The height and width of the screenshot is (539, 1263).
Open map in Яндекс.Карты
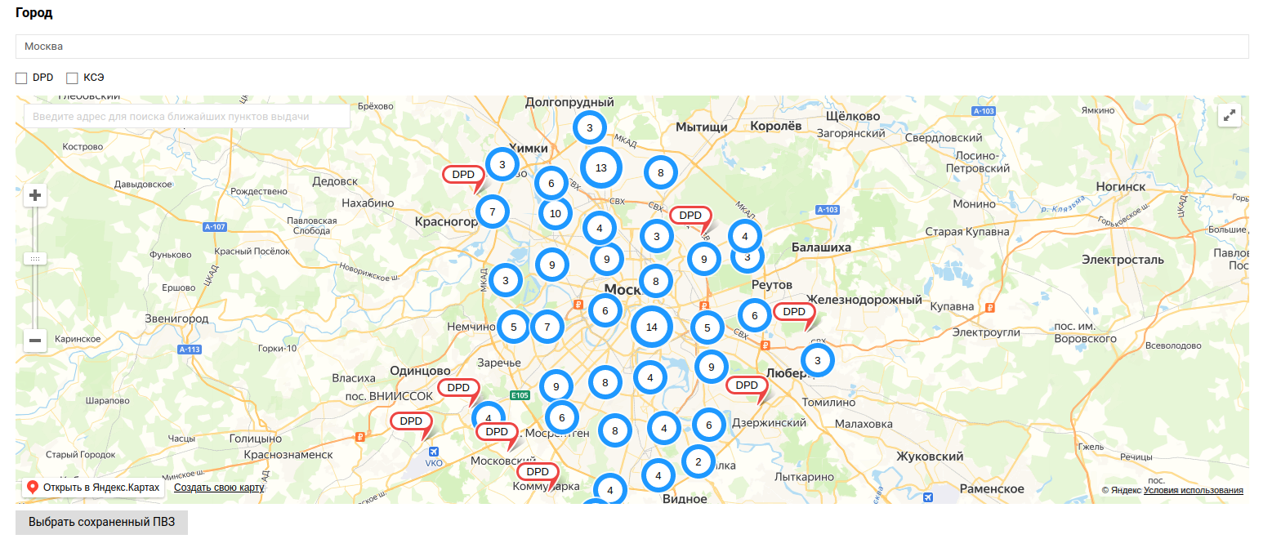pyautogui.click(x=94, y=488)
